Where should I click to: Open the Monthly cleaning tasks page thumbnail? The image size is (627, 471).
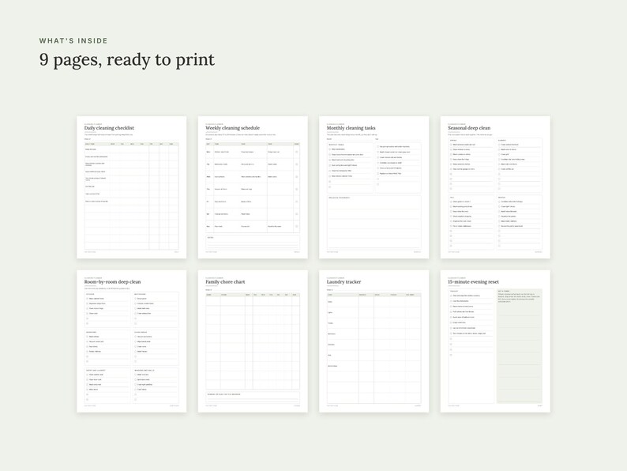point(374,187)
